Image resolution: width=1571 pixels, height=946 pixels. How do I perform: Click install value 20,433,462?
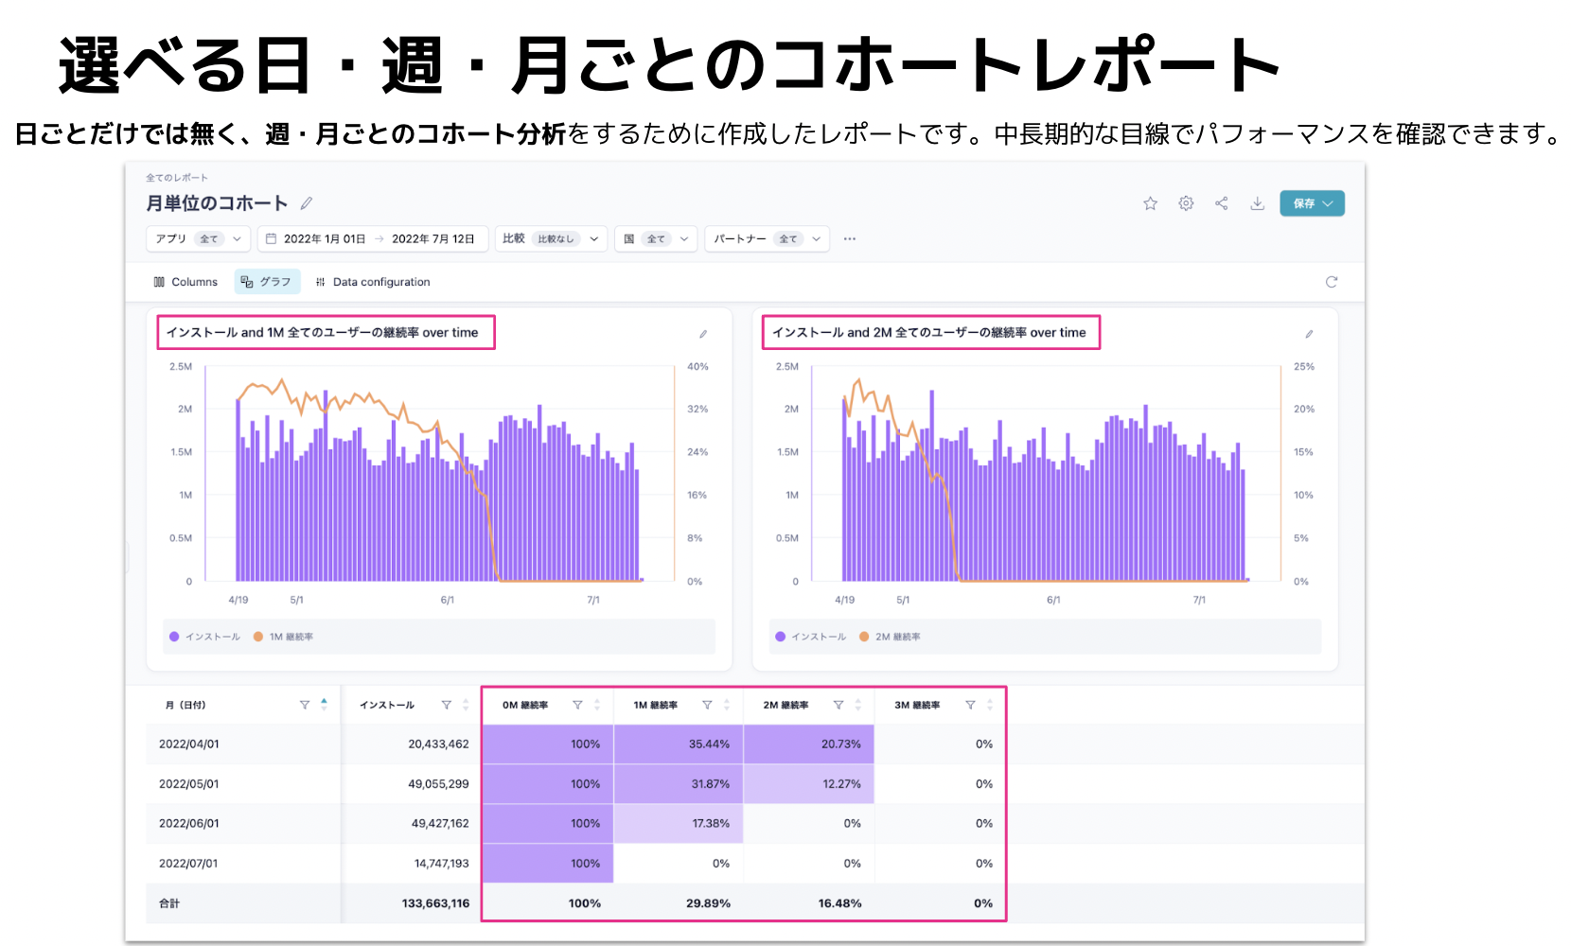click(x=438, y=745)
